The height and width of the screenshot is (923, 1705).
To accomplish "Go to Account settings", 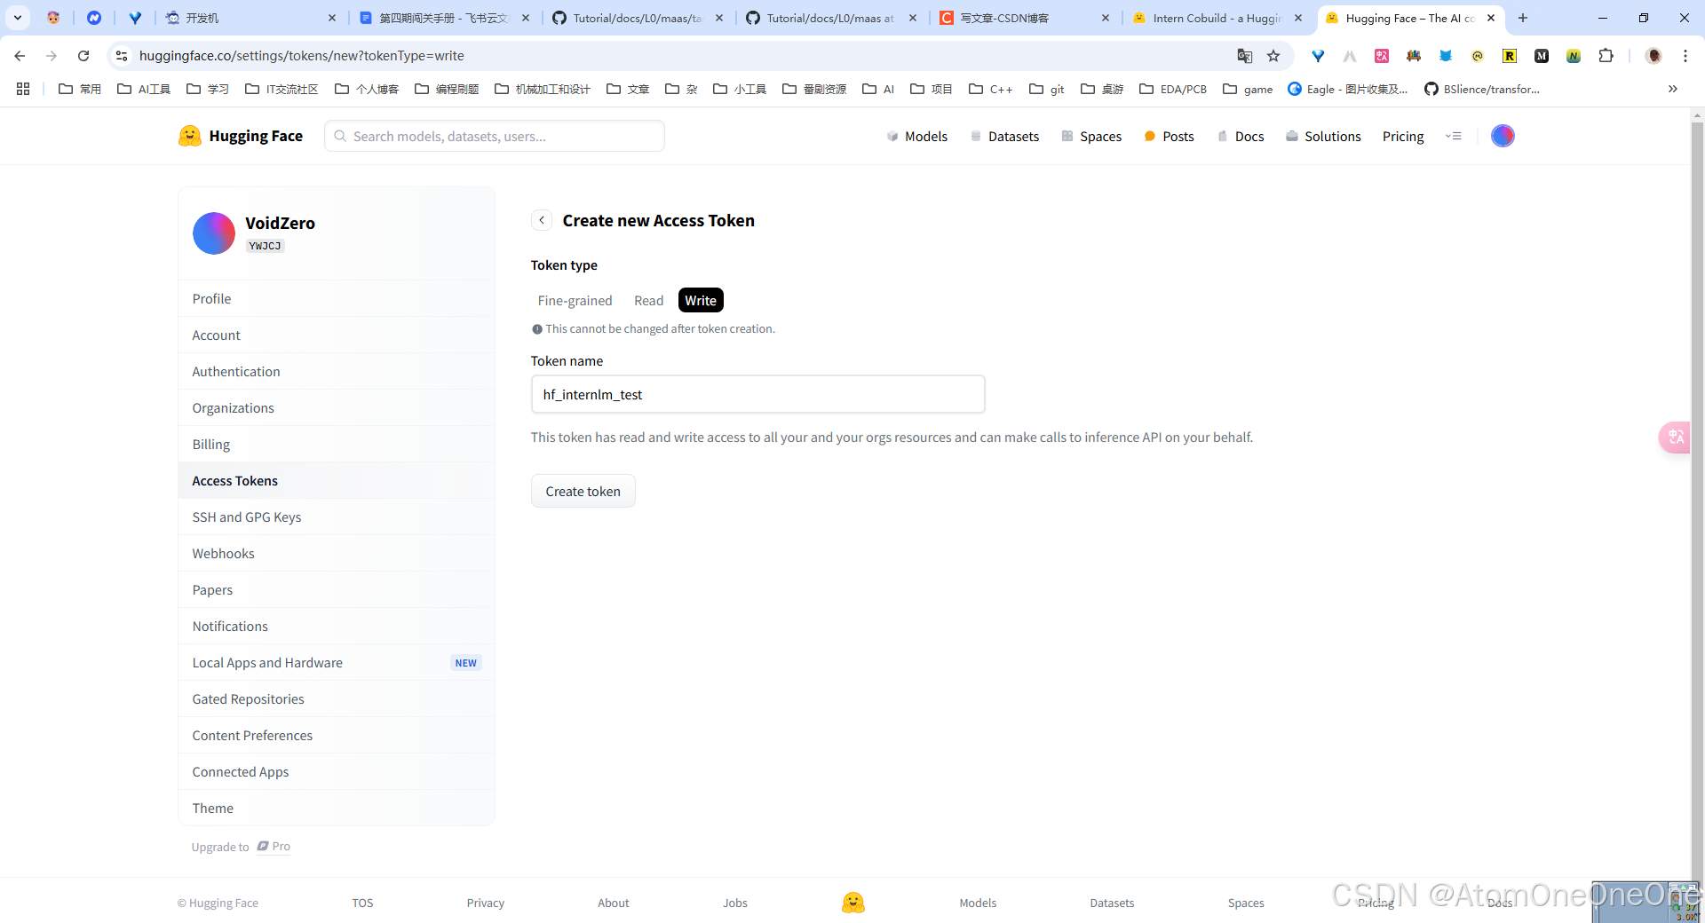I will (337, 335).
